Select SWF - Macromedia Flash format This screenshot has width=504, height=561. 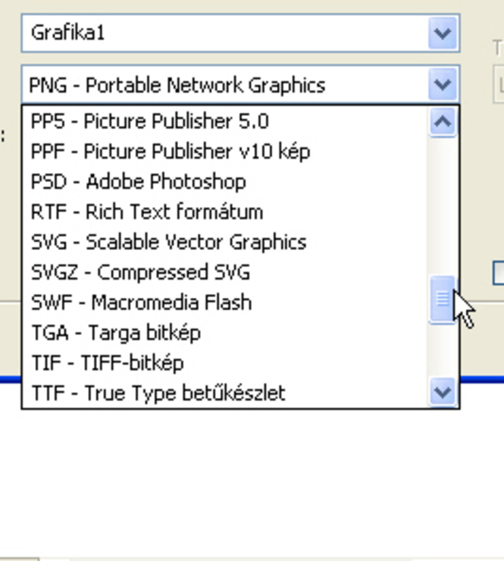click(x=142, y=302)
